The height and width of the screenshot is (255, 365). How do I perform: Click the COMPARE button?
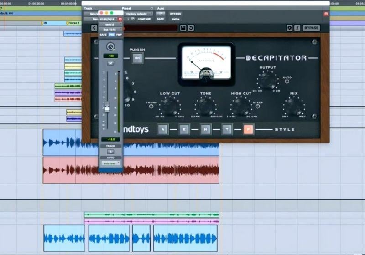[x=144, y=19]
